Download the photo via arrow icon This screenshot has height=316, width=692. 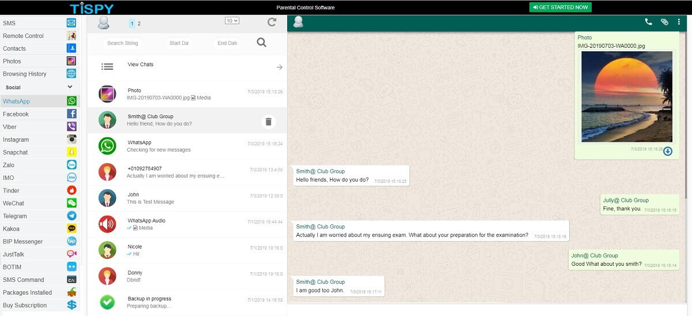point(668,151)
